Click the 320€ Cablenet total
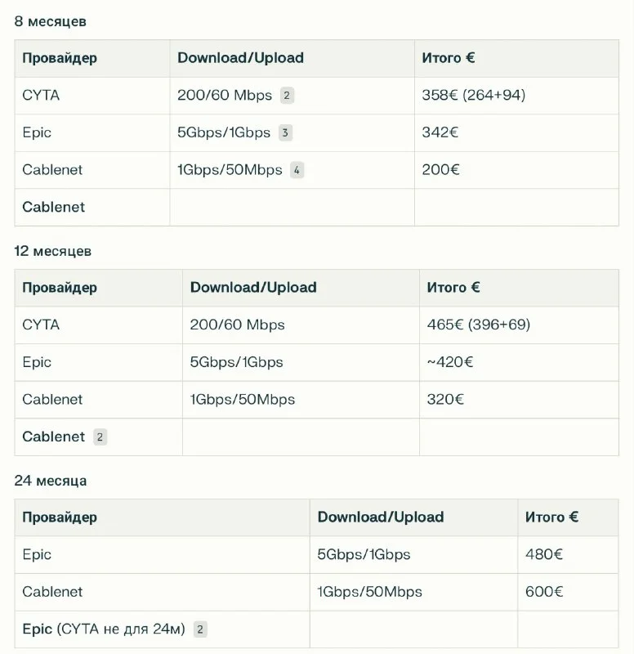634x654 pixels. point(445,400)
